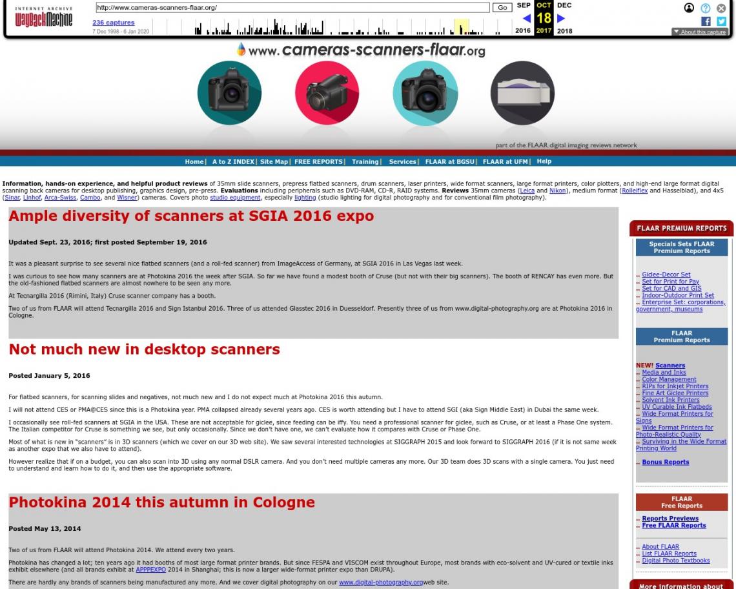The image size is (736, 589).
Task: Open the FLAAR at UFM menu item
Action: 505,161
